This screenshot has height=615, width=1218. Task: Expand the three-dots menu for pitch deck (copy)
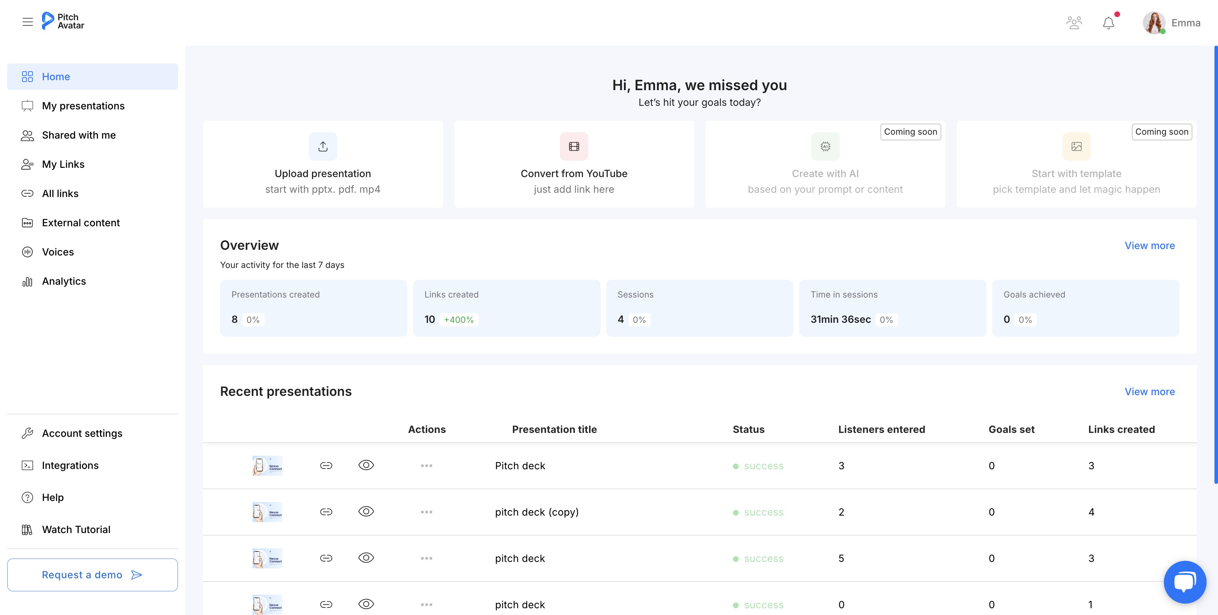tap(427, 512)
